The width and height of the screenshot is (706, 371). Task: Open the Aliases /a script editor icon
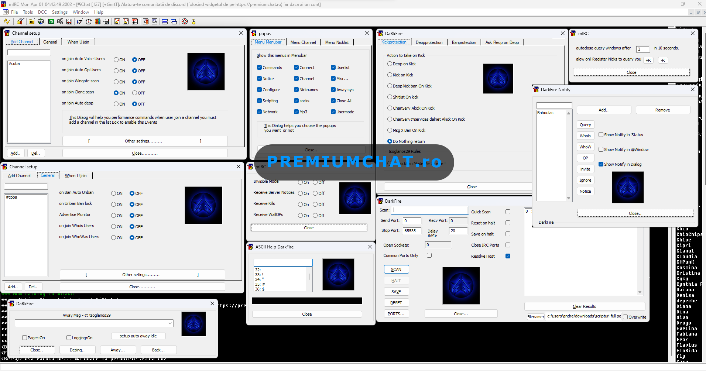pos(51,21)
